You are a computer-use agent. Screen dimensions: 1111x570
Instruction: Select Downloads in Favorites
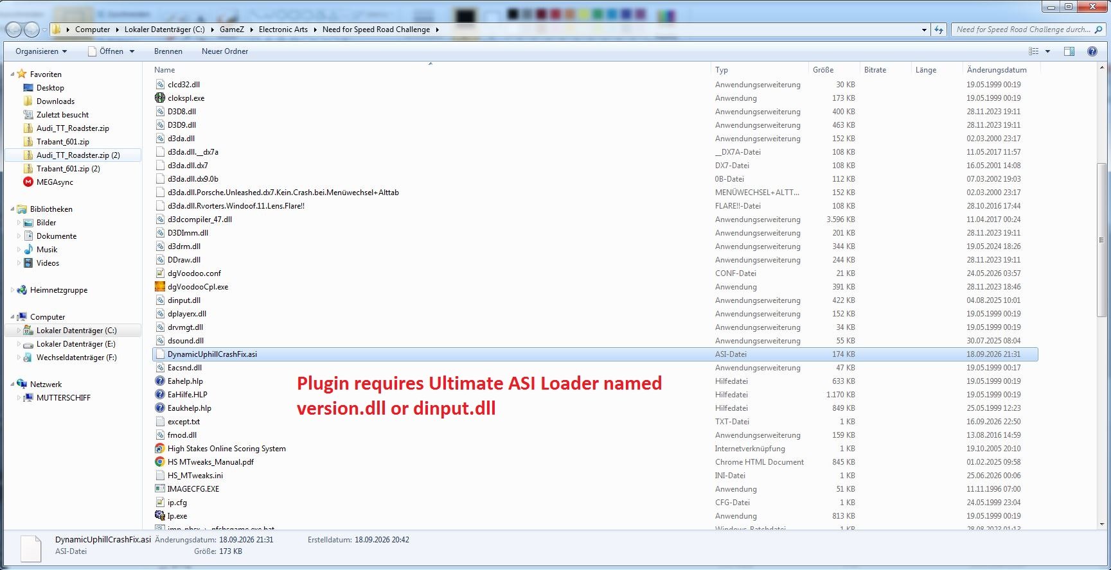[x=55, y=101]
